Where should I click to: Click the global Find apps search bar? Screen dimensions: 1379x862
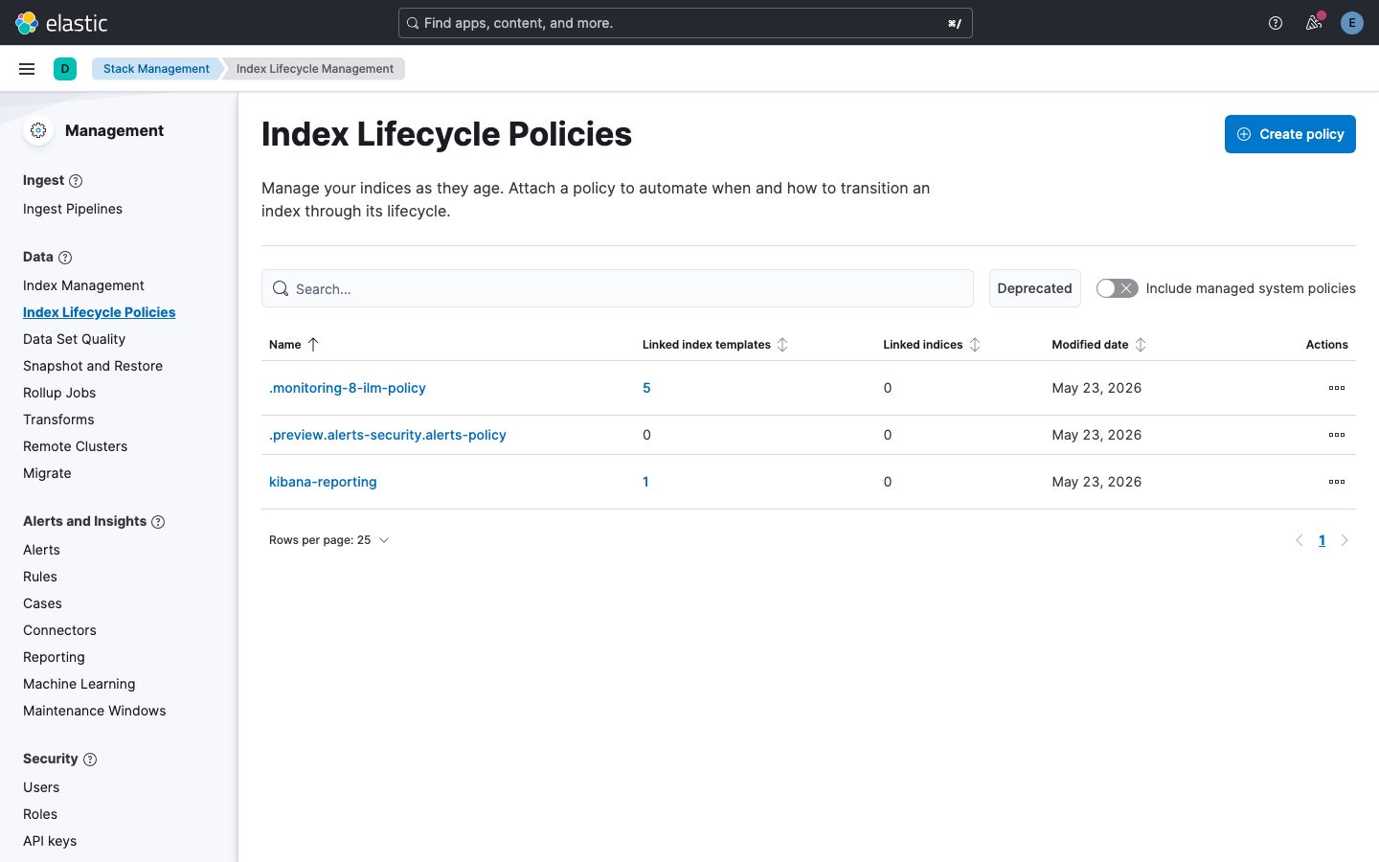(685, 23)
